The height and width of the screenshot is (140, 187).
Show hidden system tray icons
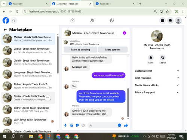click(144, 136)
